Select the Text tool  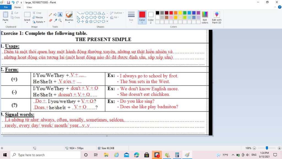(60, 15)
